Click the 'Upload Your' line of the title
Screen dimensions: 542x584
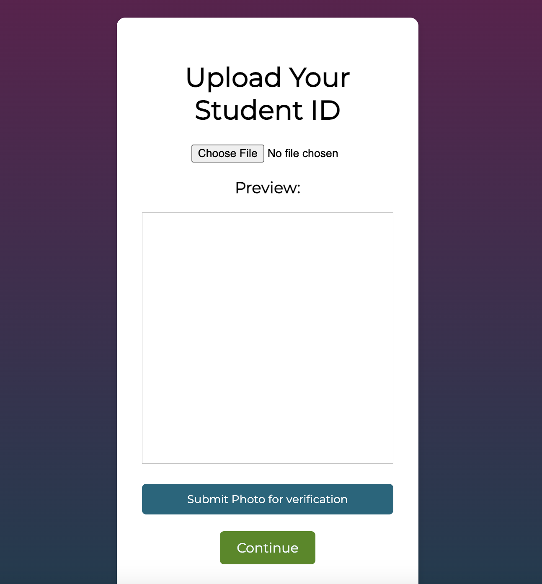tap(267, 78)
